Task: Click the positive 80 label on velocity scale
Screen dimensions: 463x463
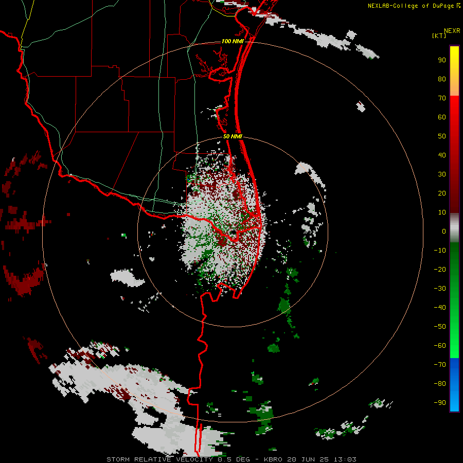Action: tap(442, 79)
